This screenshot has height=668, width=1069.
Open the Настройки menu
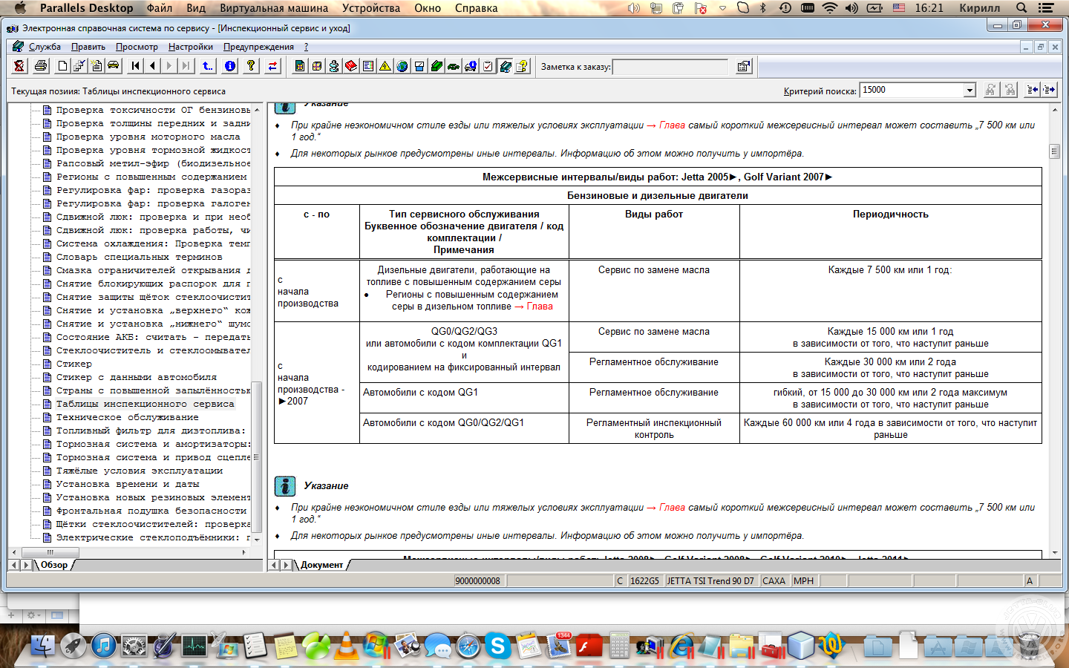click(191, 47)
